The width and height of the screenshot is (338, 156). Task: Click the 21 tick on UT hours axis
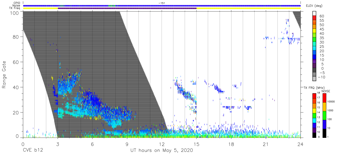(266, 144)
